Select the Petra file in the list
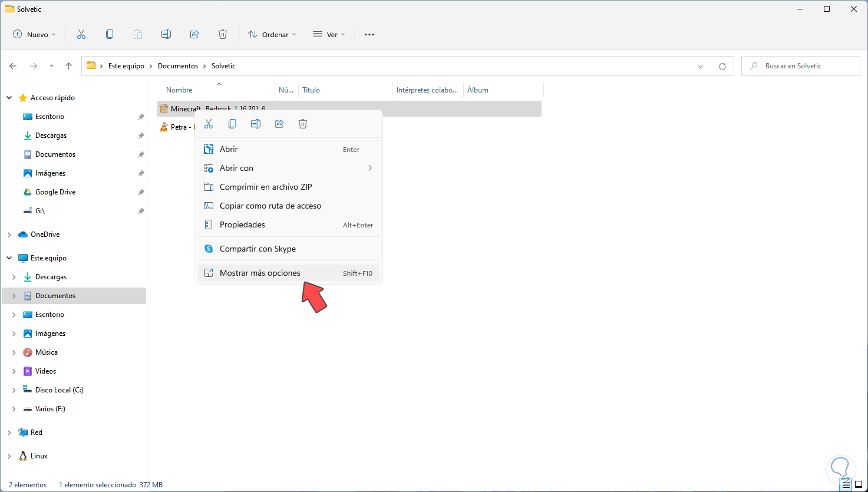The image size is (868, 492). 177,127
